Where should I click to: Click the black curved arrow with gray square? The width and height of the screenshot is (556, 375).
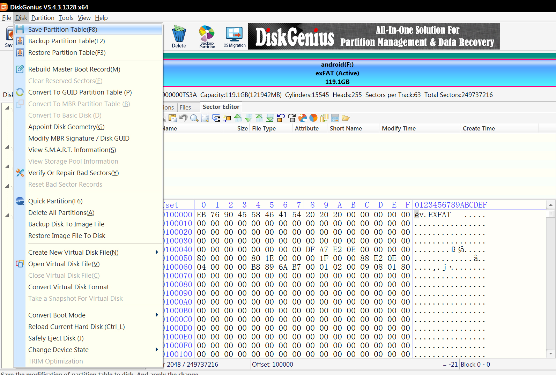coord(292,118)
